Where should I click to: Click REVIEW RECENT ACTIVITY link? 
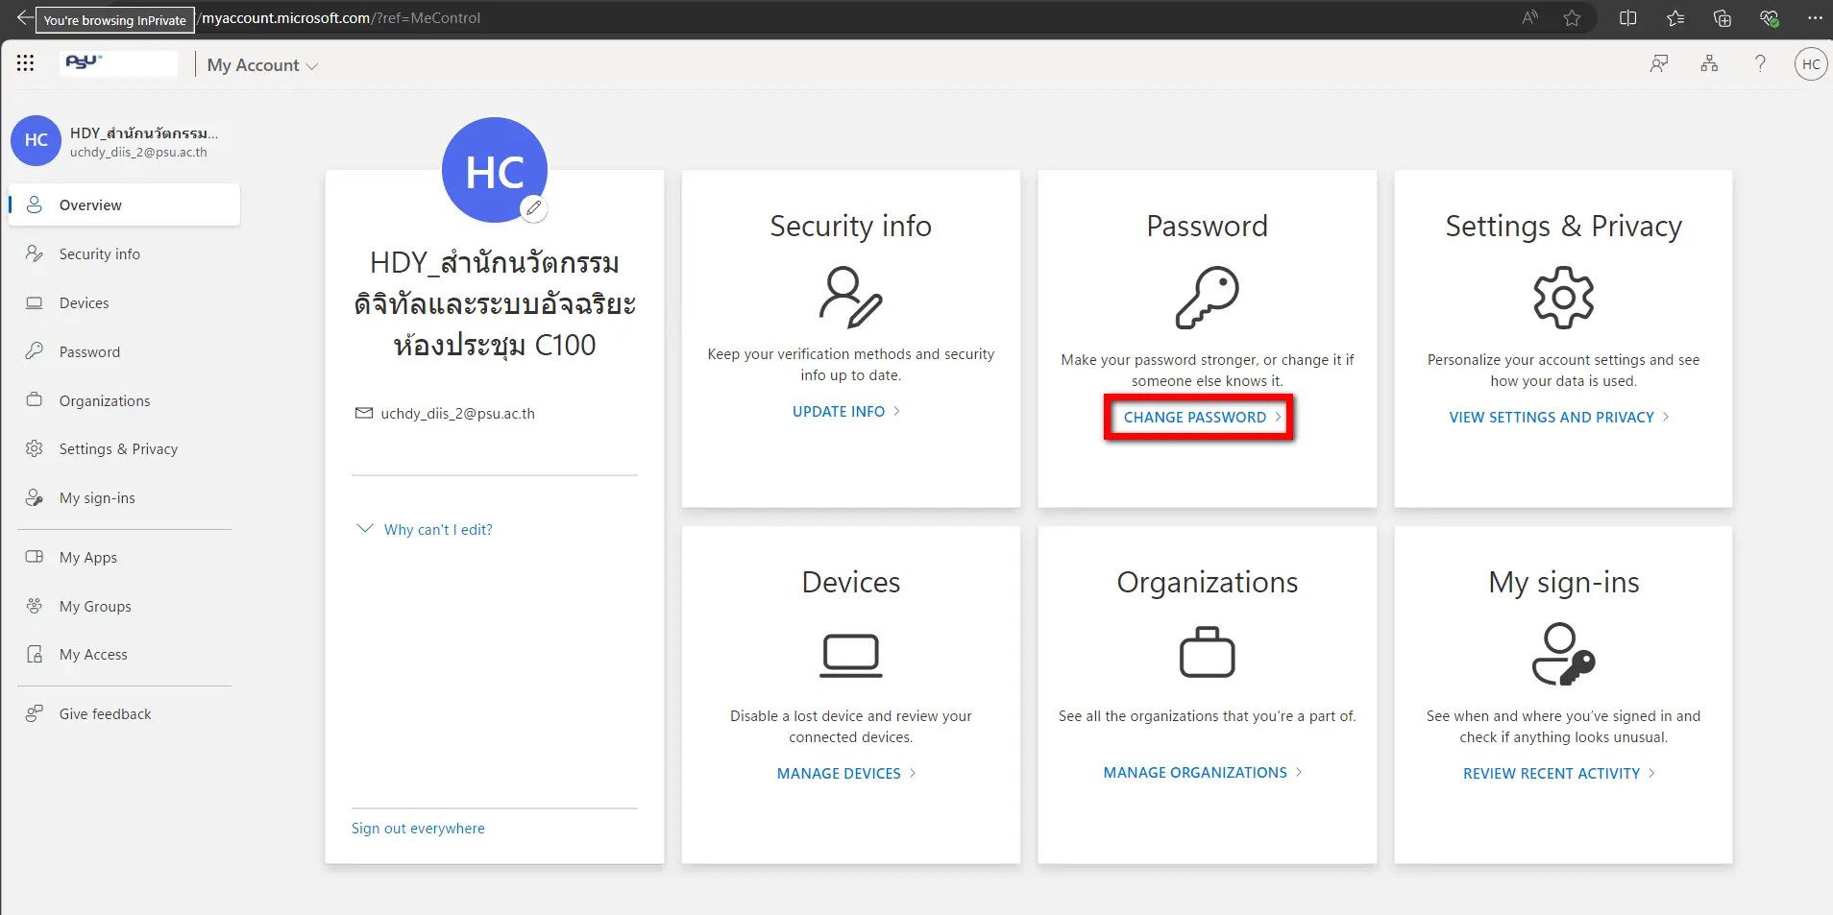click(x=1559, y=773)
